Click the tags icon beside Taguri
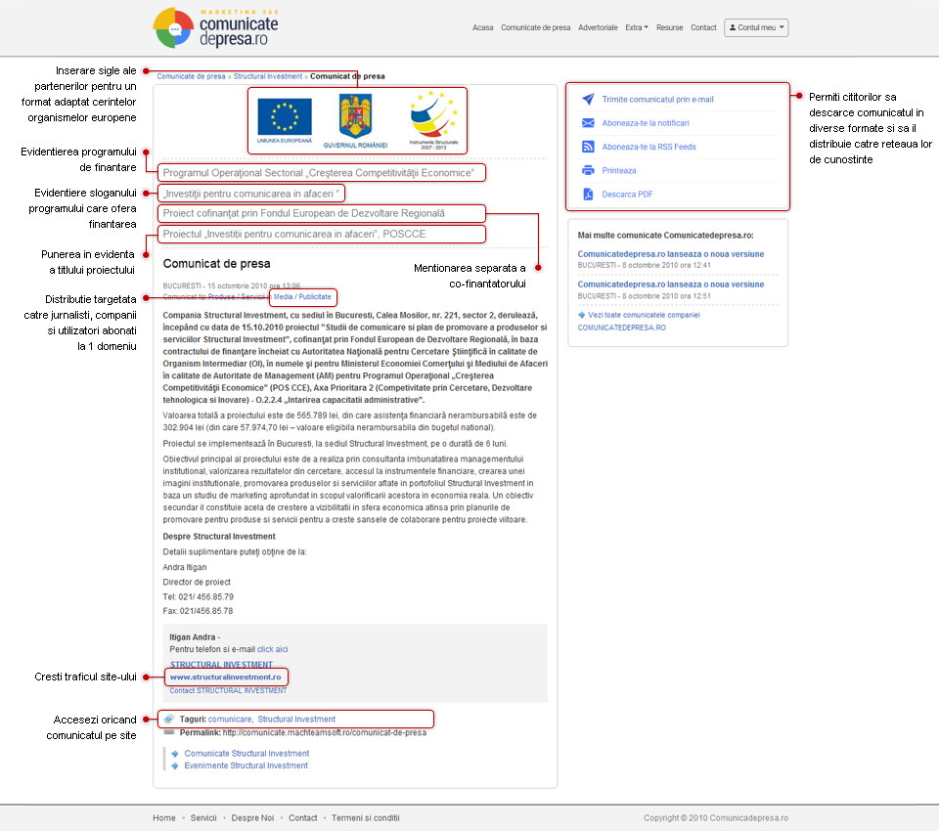The image size is (940, 831). tap(169, 719)
